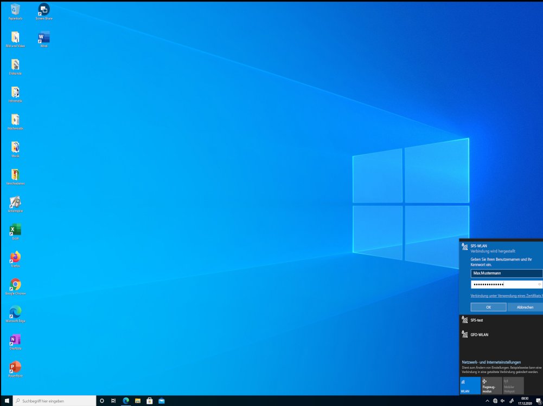Toggle the Flugzeugmodus tile
This screenshot has height=406, width=543.
491,385
